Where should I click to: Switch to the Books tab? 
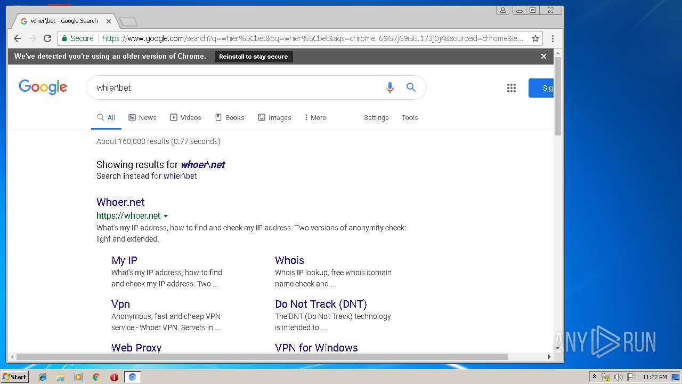(x=230, y=117)
